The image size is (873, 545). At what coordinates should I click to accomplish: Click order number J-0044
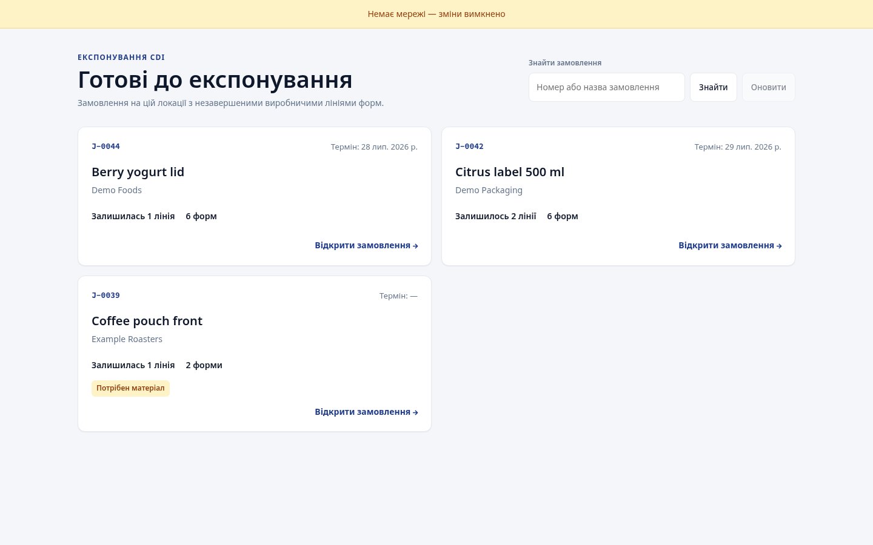point(105,147)
